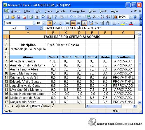The width and height of the screenshot is (145, 130).
Task: Open Print Preview icon
Action: [x=37, y=17]
